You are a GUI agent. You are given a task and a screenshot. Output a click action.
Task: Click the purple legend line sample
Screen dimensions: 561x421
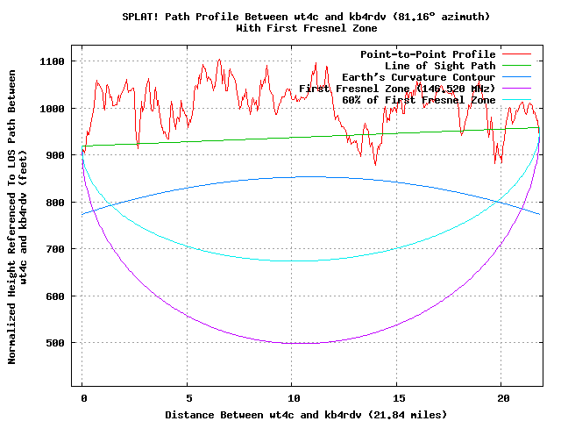tap(516, 88)
